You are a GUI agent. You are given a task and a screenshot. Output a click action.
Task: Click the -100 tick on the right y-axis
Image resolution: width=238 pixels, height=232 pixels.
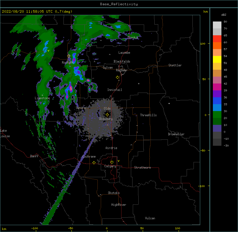(x=202, y=186)
